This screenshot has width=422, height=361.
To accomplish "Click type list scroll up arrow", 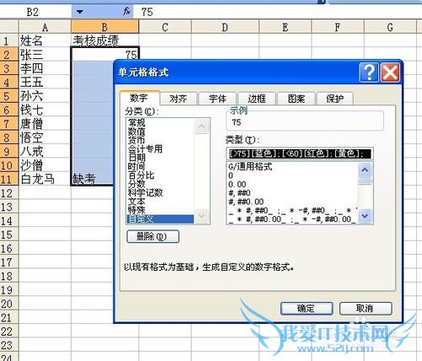I will 365,170.
